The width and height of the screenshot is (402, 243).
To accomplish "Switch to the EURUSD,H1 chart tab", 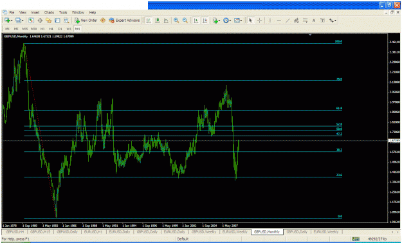I will pyautogui.click(x=93, y=232).
